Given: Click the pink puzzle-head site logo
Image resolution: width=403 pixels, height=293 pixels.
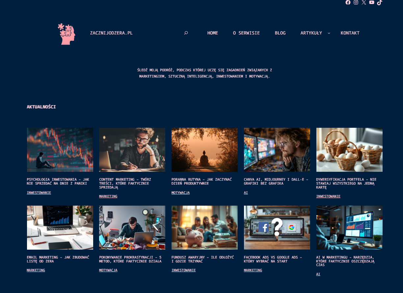Looking at the screenshot, I should click(67, 34).
